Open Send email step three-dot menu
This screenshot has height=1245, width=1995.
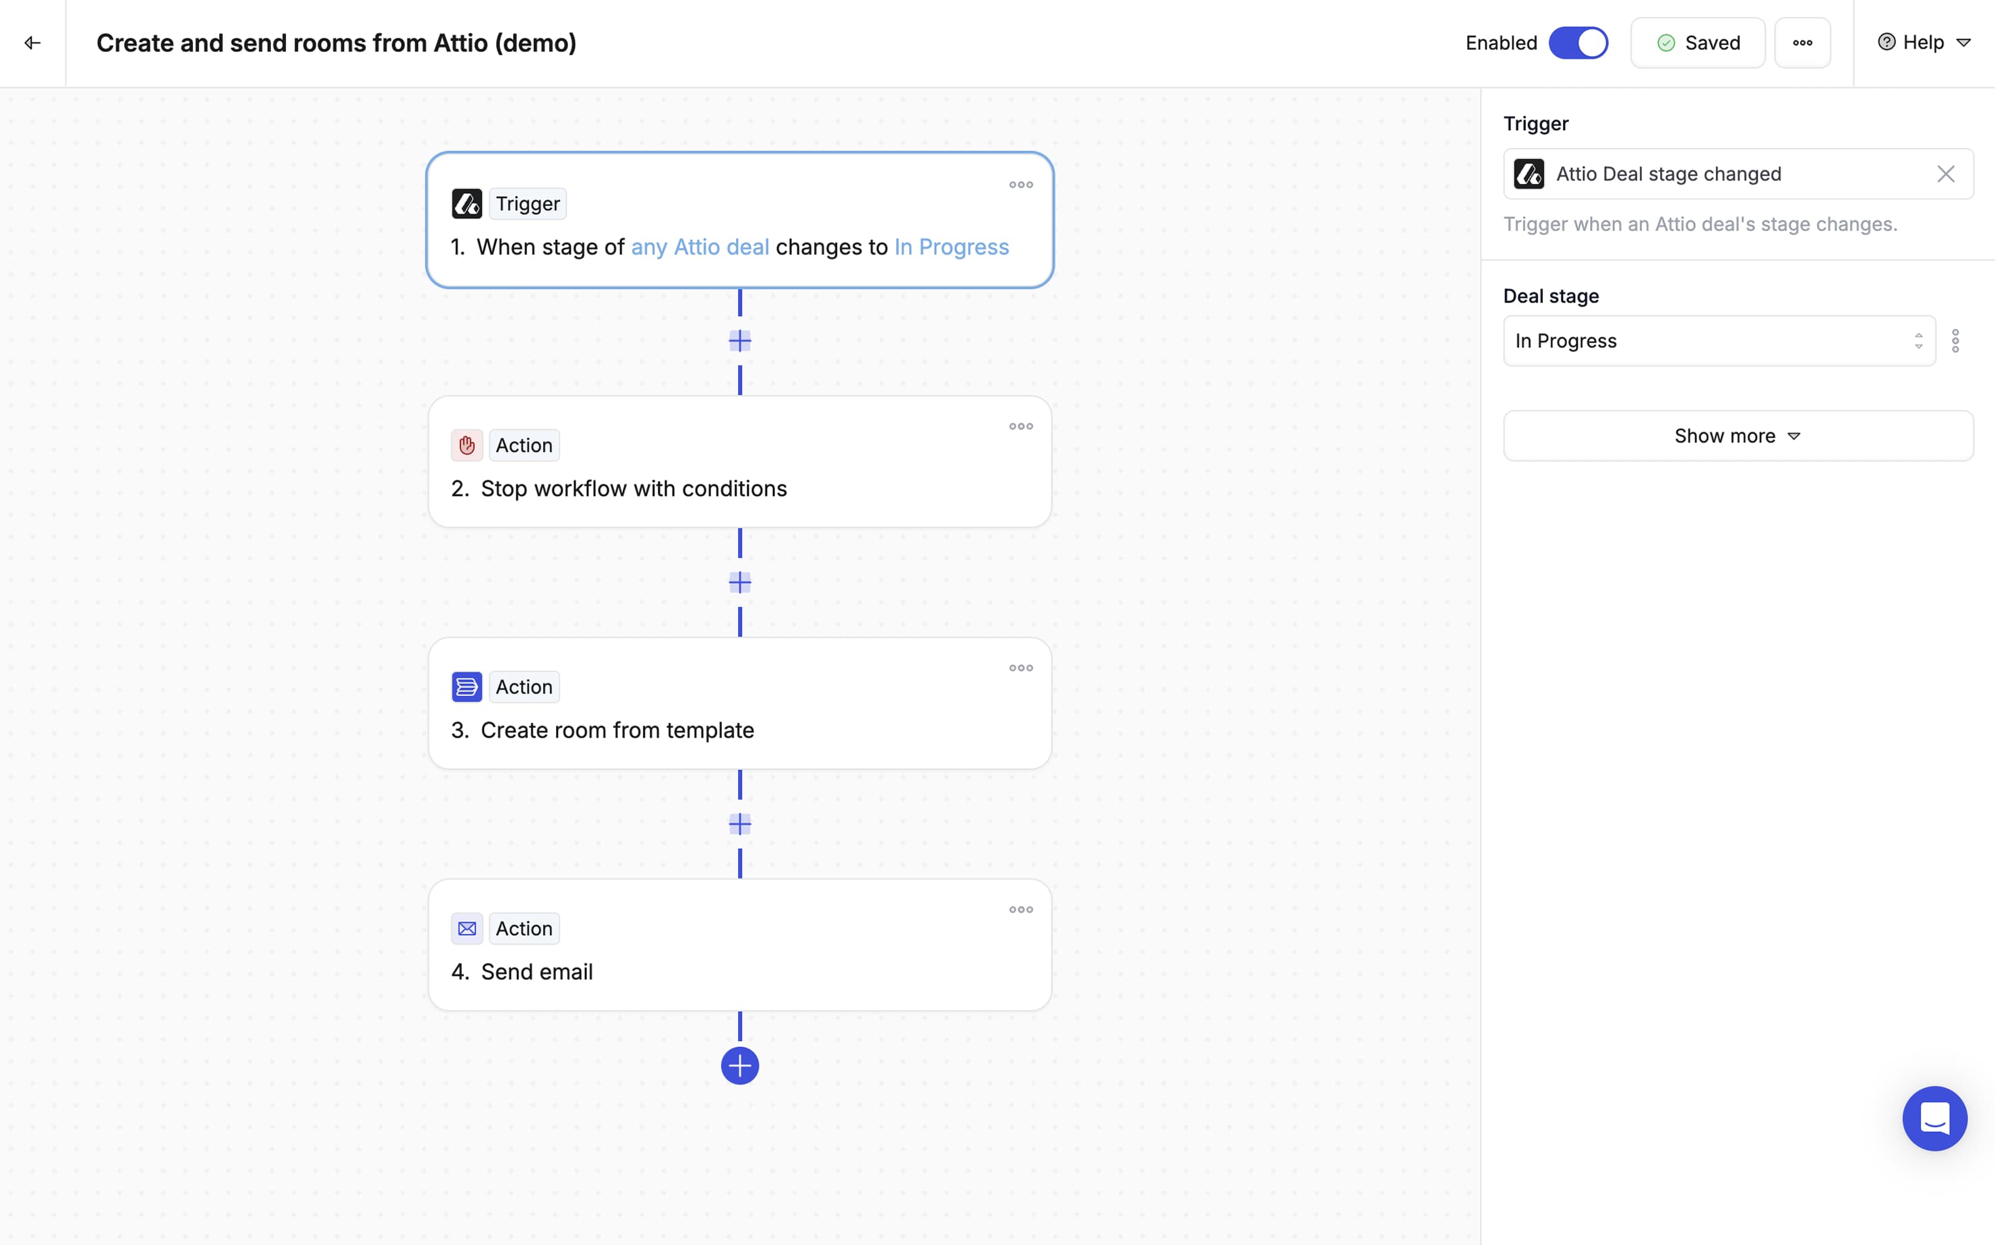point(1020,910)
